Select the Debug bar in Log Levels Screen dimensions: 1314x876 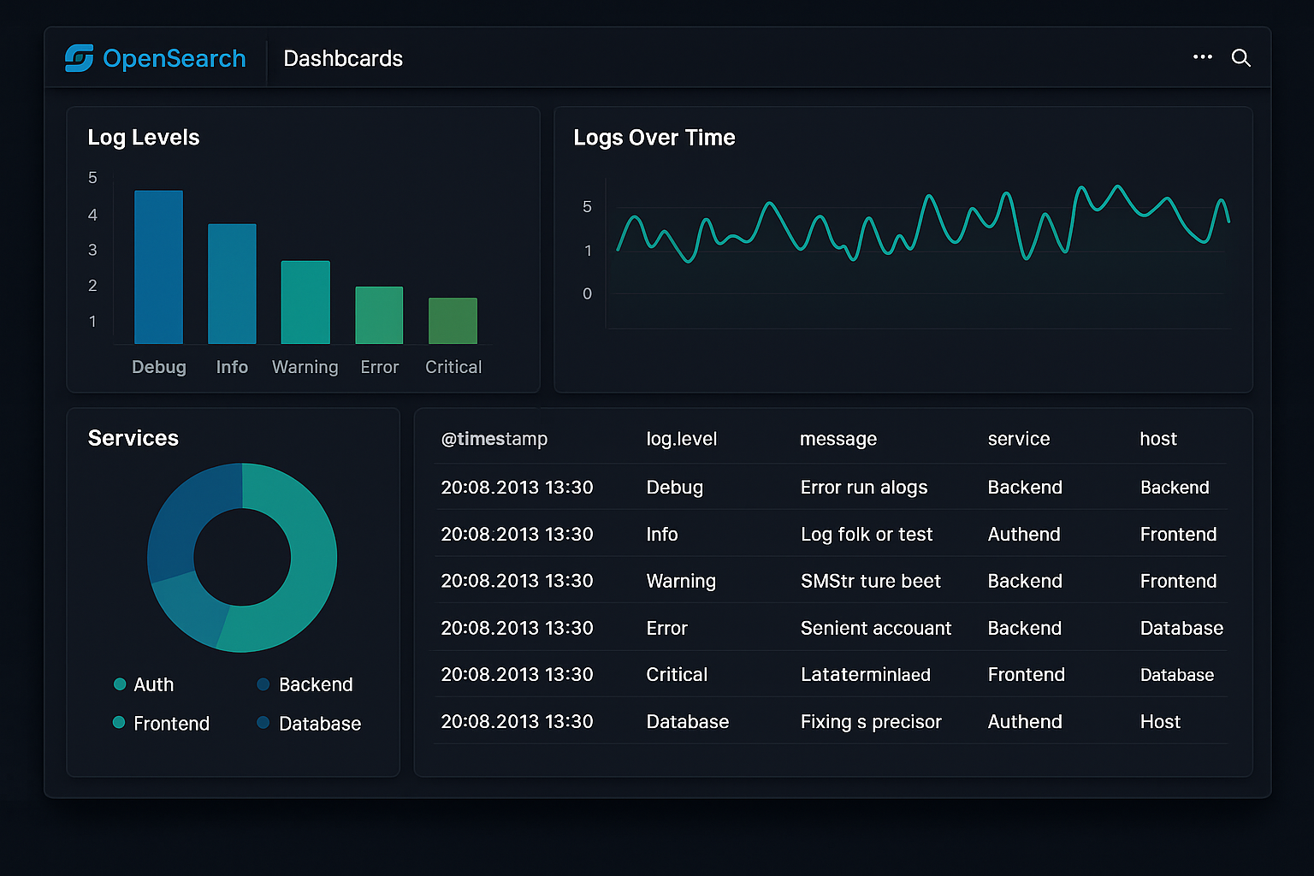coord(158,265)
